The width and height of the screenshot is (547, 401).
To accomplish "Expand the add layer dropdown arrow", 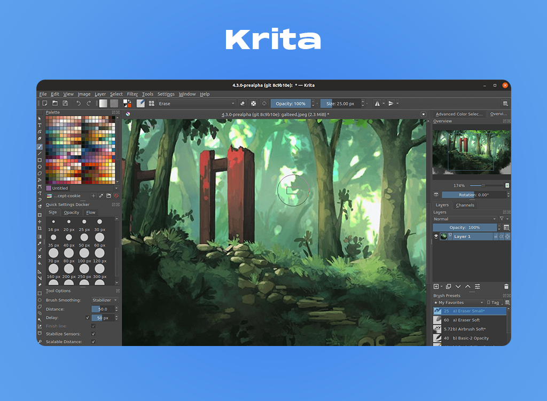I will click(x=442, y=287).
